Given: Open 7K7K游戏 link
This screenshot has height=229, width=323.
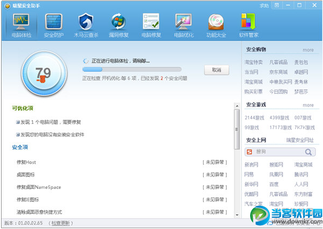Looking at the screenshot, I should pos(305,128).
